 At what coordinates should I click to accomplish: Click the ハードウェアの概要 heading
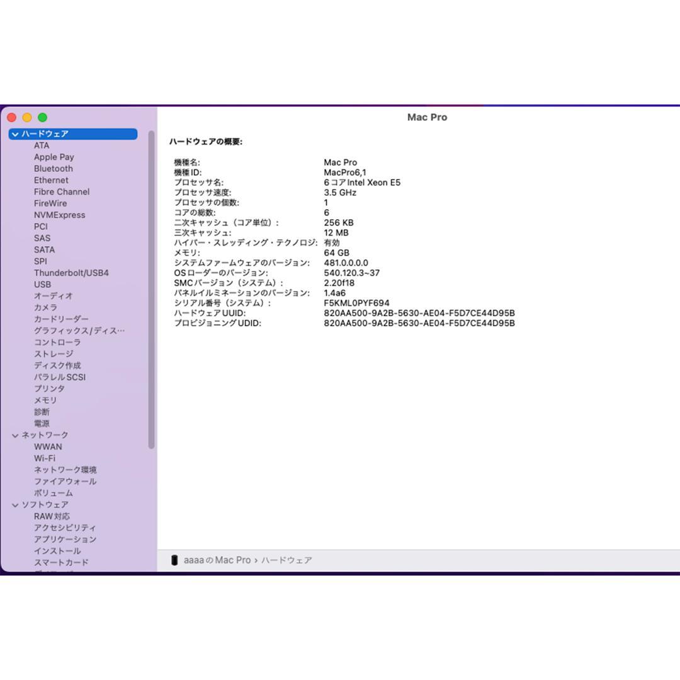[x=205, y=142]
